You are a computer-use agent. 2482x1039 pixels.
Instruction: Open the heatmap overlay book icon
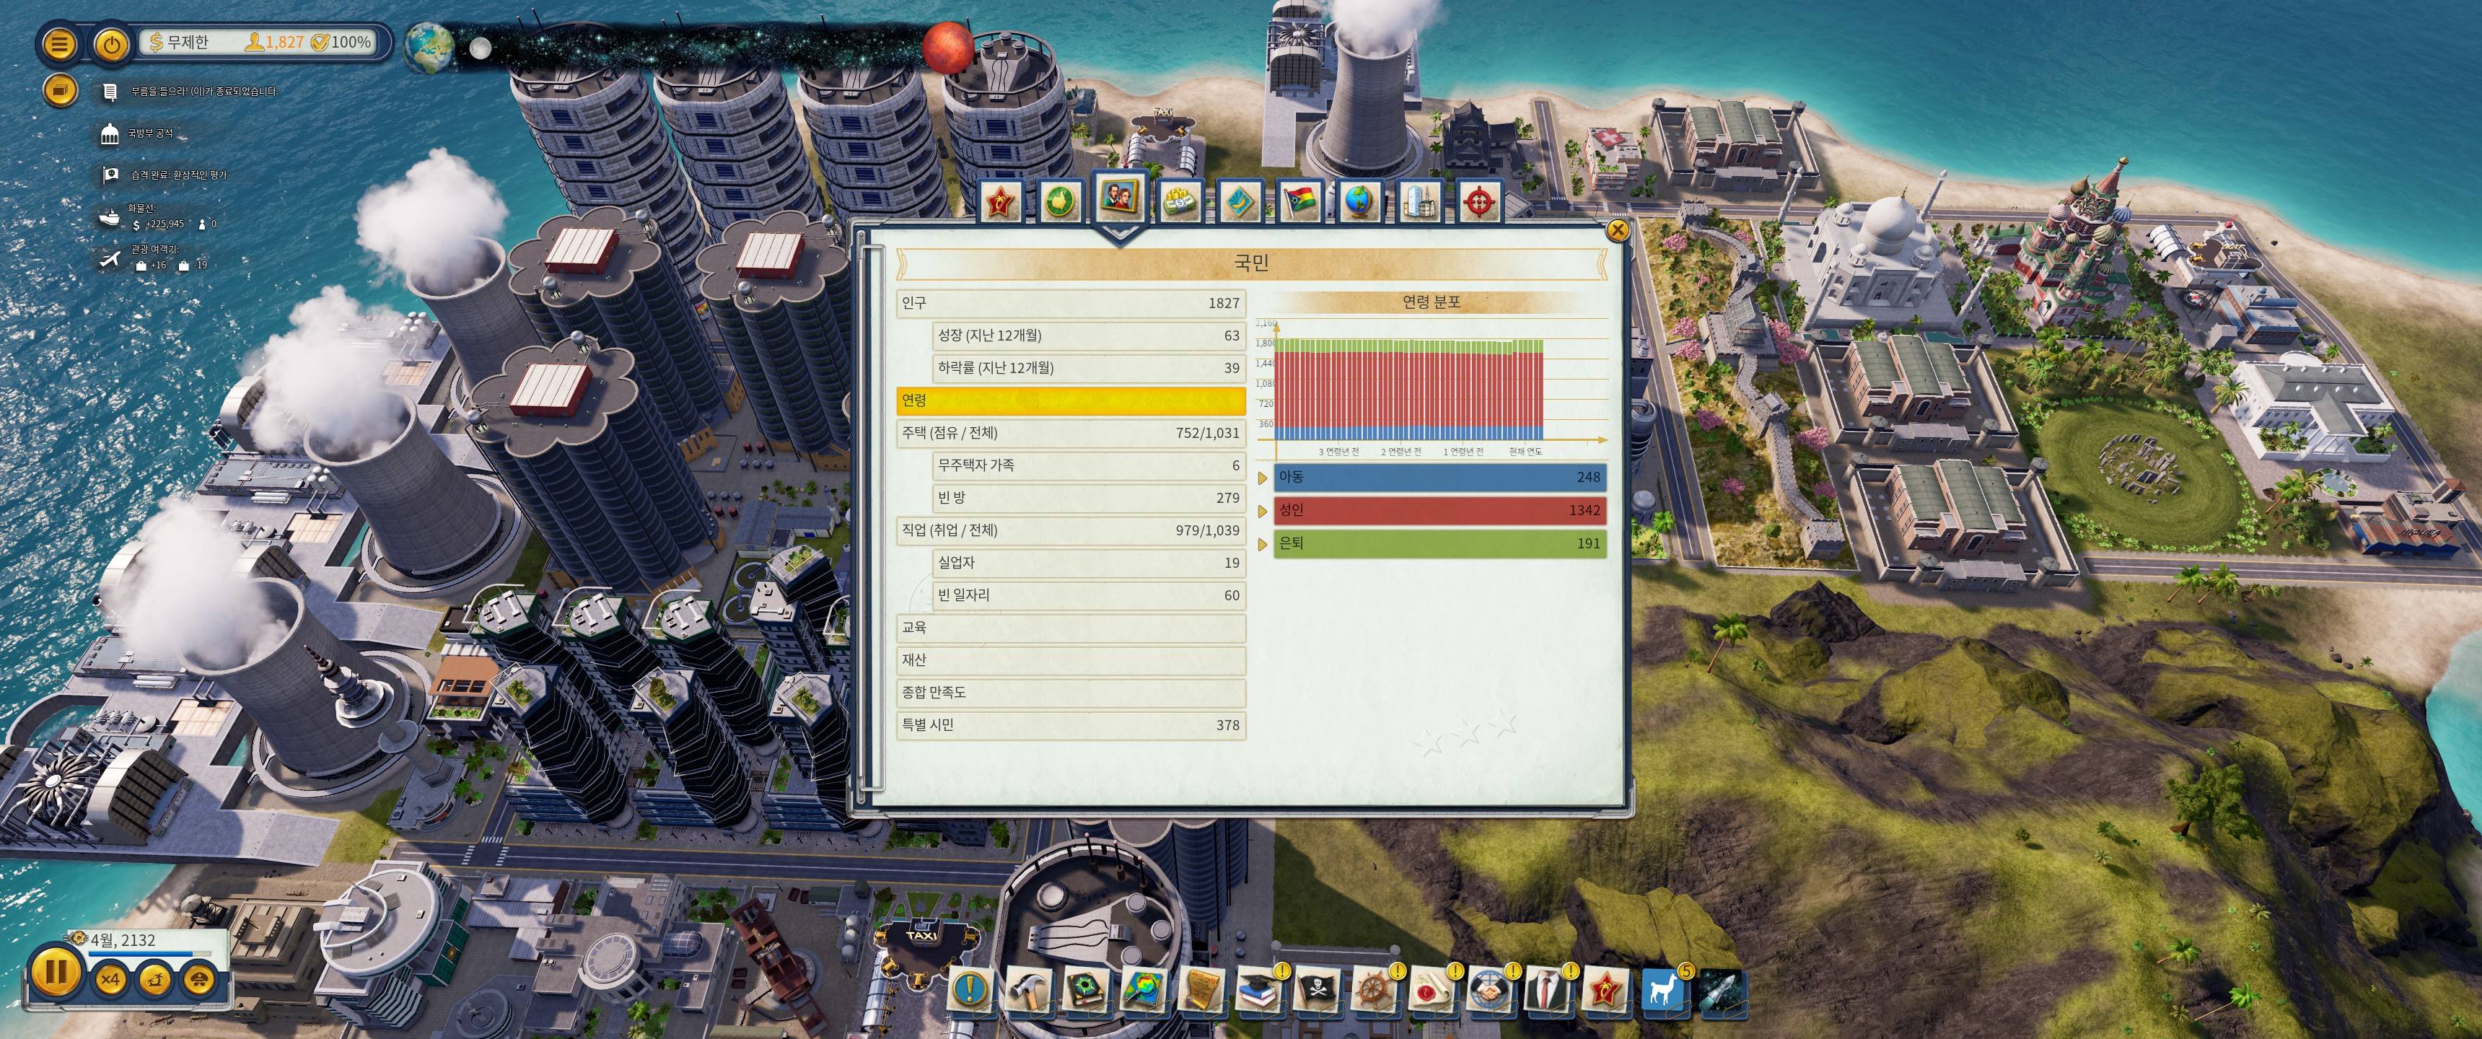coord(1143,990)
